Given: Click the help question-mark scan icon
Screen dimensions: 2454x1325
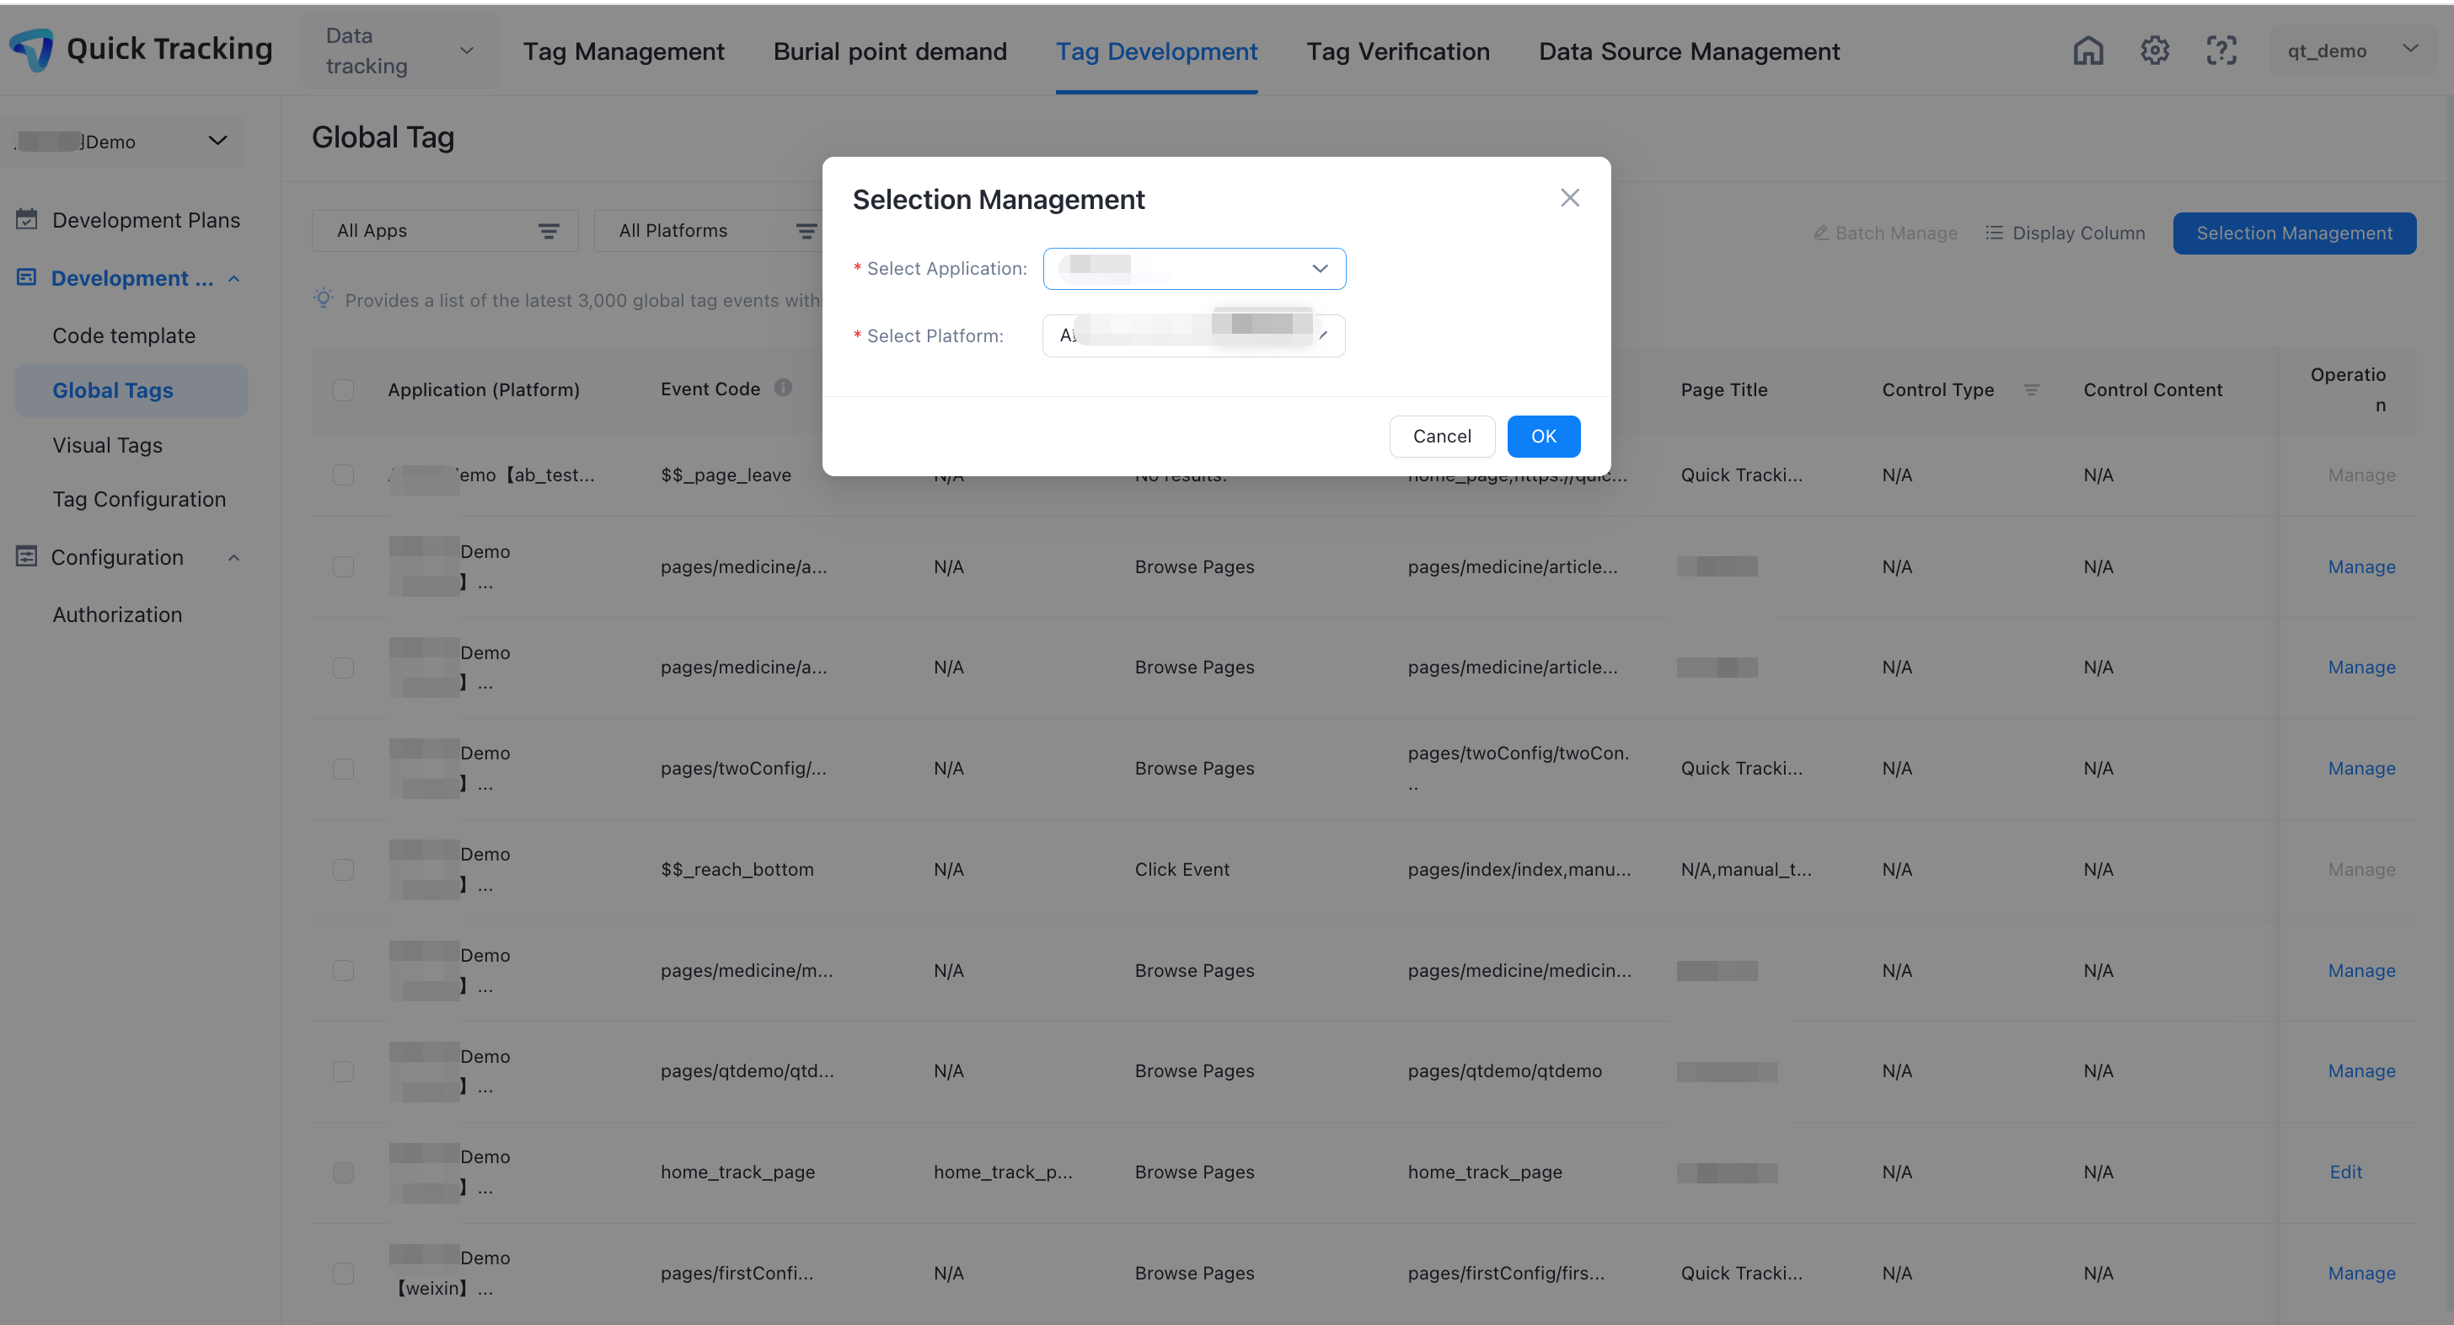Looking at the screenshot, I should click(2221, 51).
